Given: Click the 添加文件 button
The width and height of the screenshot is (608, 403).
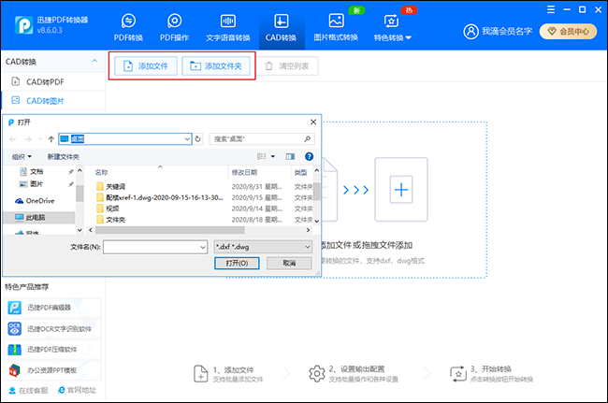Looking at the screenshot, I should (x=146, y=65).
